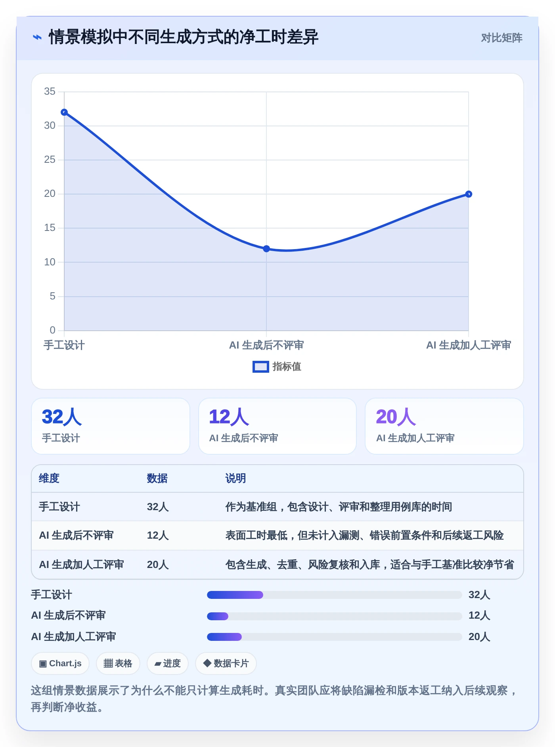
Task: Click the 说明 column header
Action: click(x=236, y=478)
